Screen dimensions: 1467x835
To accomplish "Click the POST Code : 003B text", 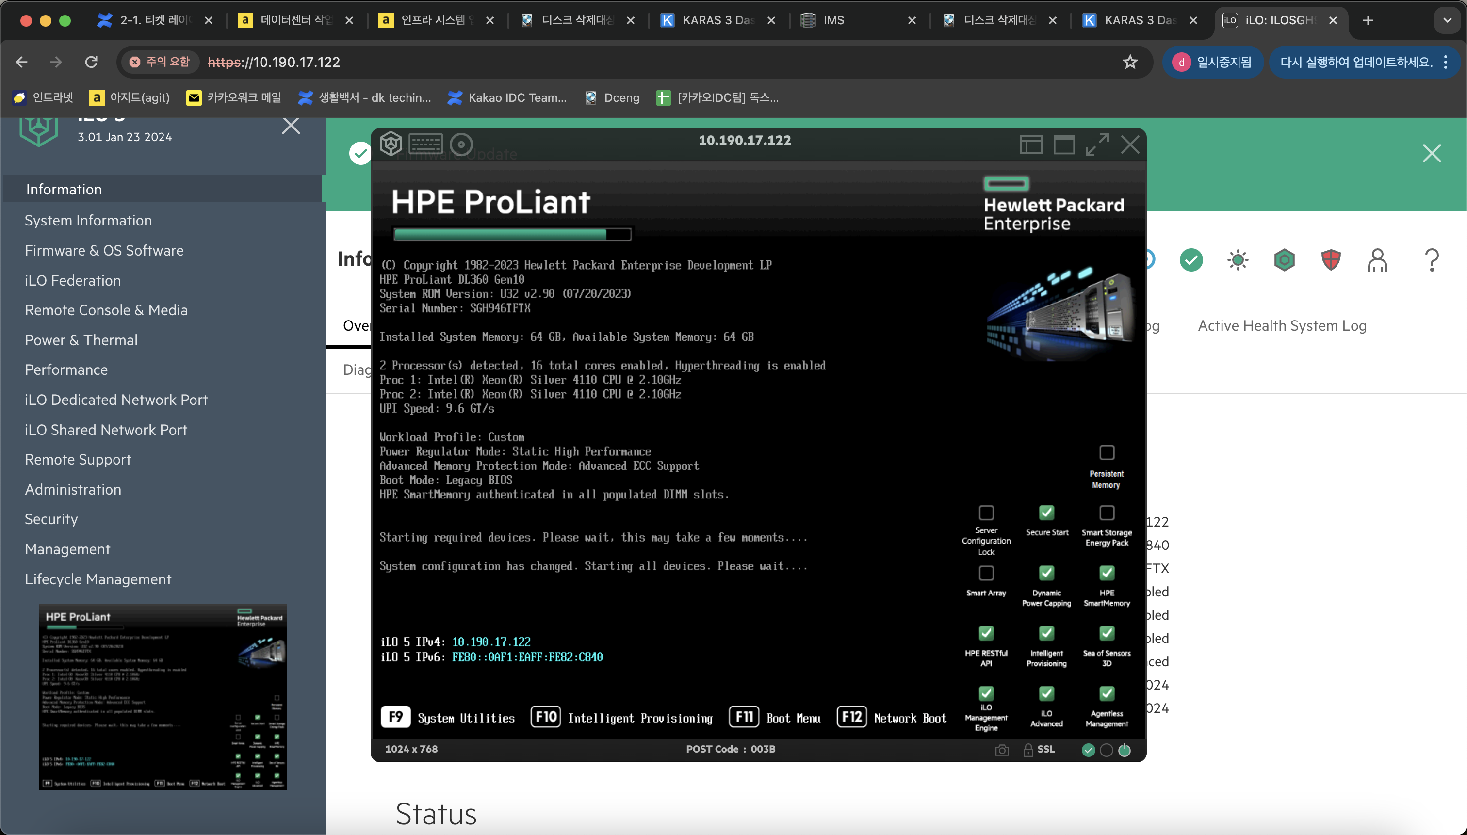I will [x=730, y=749].
